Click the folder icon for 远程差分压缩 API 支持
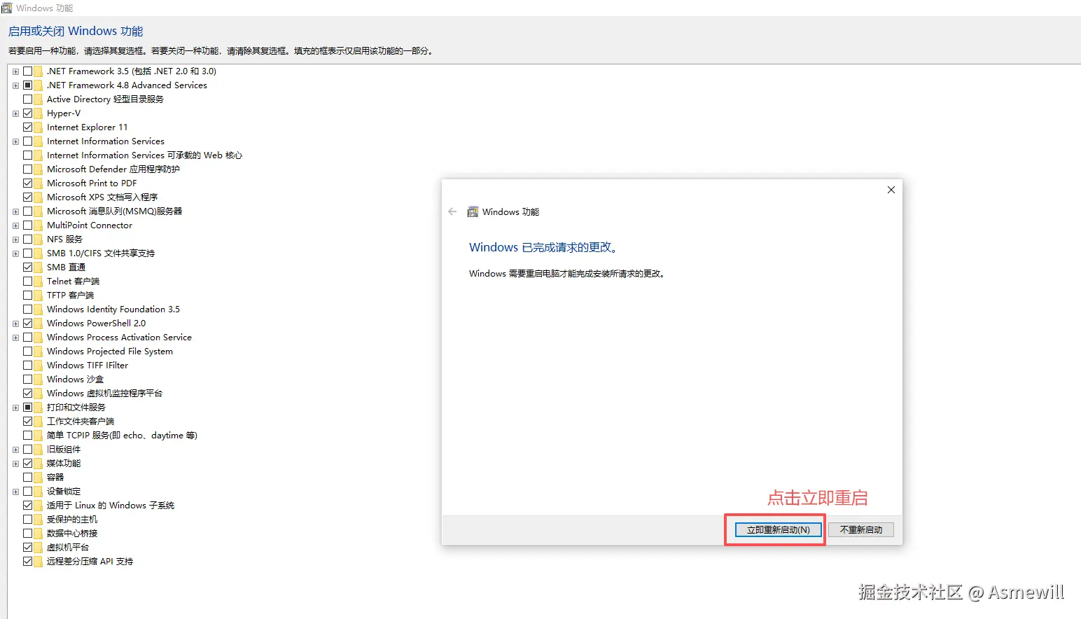Screen dimensions: 1081x619 click(38, 562)
